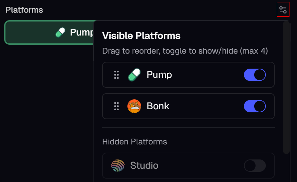The height and width of the screenshot is (182, 297).
Task: Click the Bonk drag handle dots
Action: (x=116, y=106)
